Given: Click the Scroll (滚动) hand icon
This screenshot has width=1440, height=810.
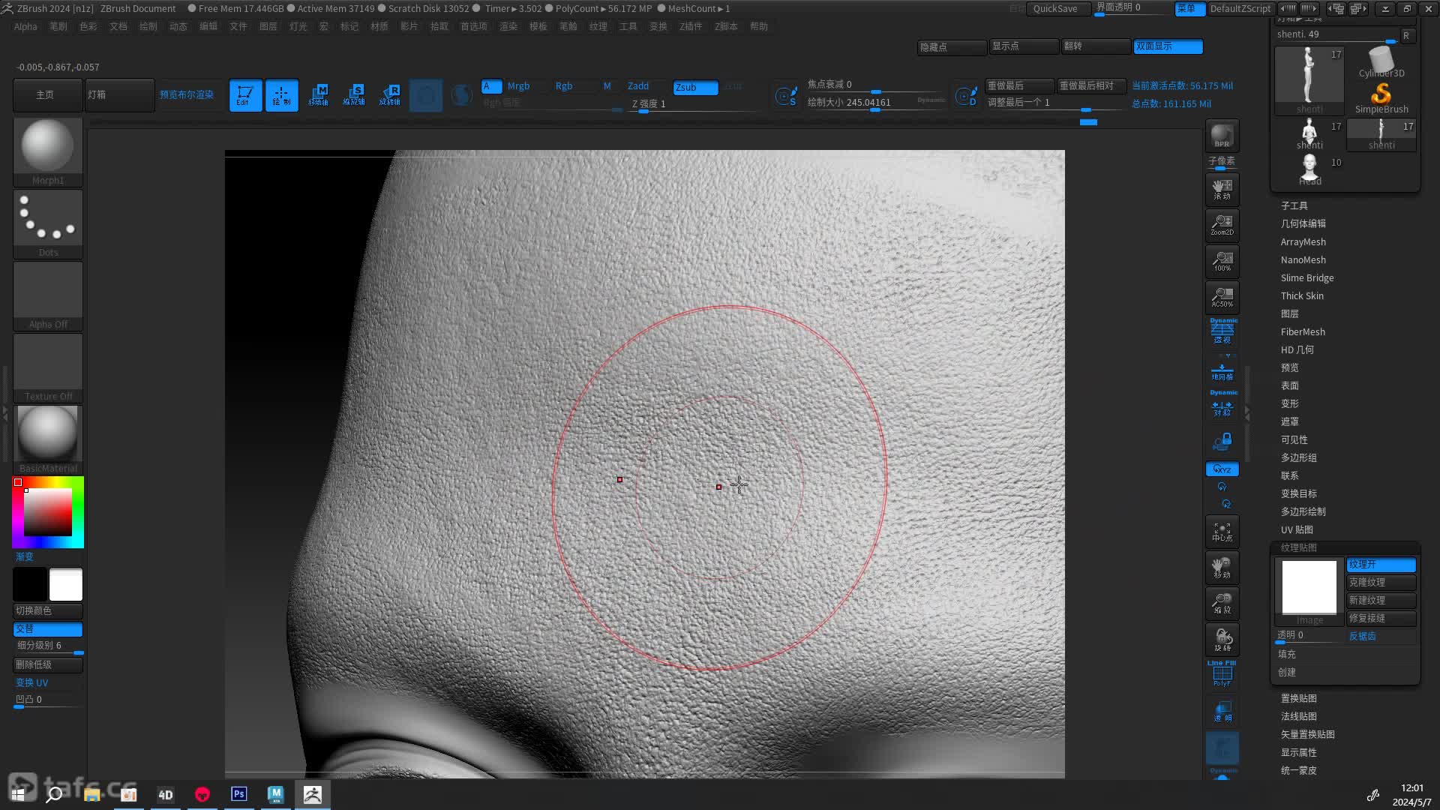Looking at the screenshot, I should click(1222, 189).
